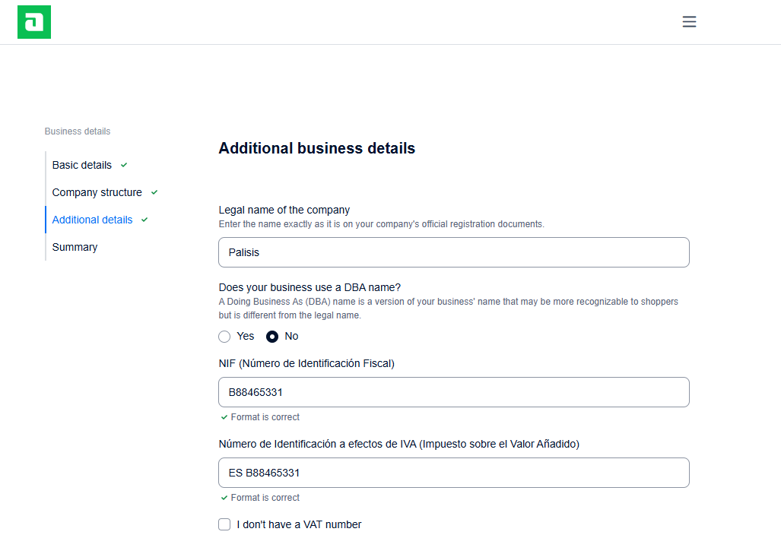
Task: Click the registration documents helper text
Action: (382, 224)
